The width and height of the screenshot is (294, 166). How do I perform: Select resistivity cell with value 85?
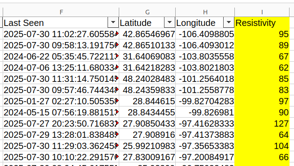coord(262,79)
